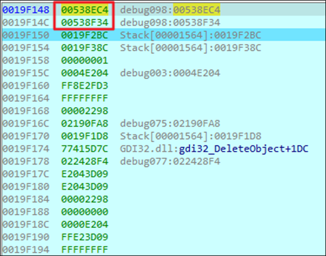Click the FFFFFFFF value at 0019F194
This screenshot has height=256, width=326.
[85, 250]
